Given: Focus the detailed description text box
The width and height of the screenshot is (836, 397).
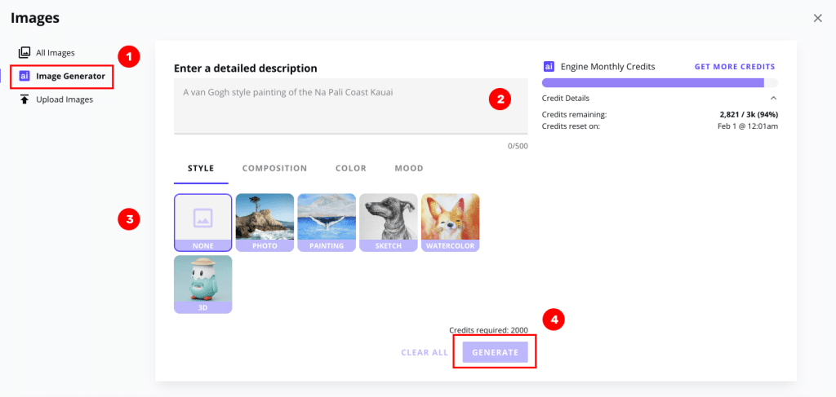Looking at the screenshot, I should point(351,106).
